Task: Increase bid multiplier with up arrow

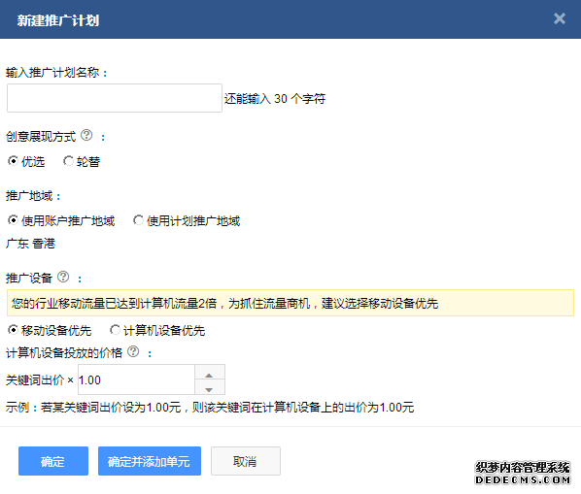Action: [x=209, y=373]
